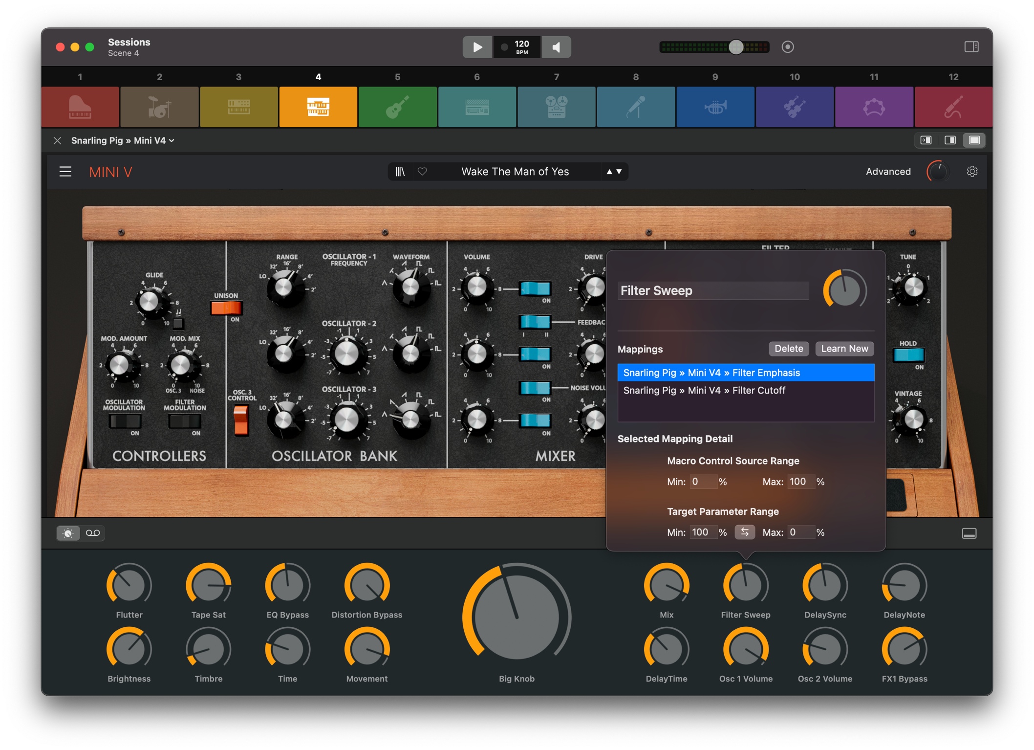The image size is (1034, 750).
Task: Open the preset name Wake The Man of Yes
Action: pyautogui.click(x=515, y=172)
